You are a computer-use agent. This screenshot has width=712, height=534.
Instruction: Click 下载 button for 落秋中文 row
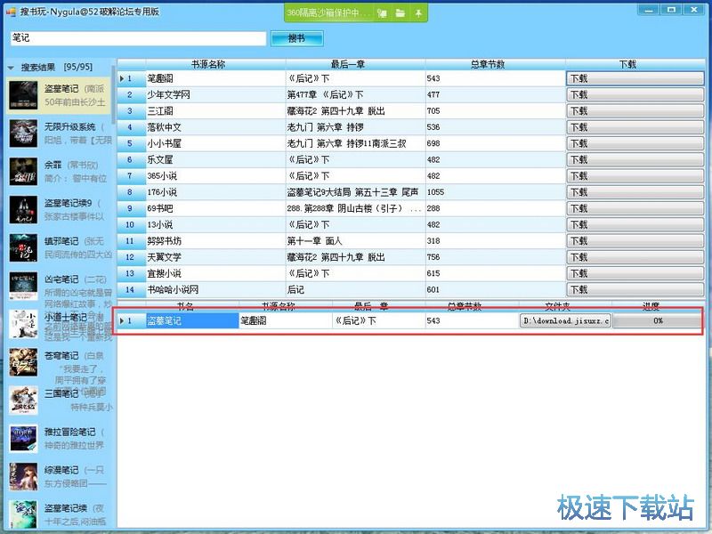(x=635, y=127)
